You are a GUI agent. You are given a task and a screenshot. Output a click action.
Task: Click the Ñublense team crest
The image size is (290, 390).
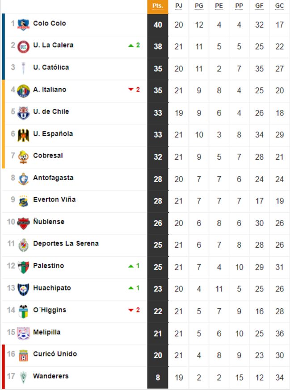[x=23, y=223]
